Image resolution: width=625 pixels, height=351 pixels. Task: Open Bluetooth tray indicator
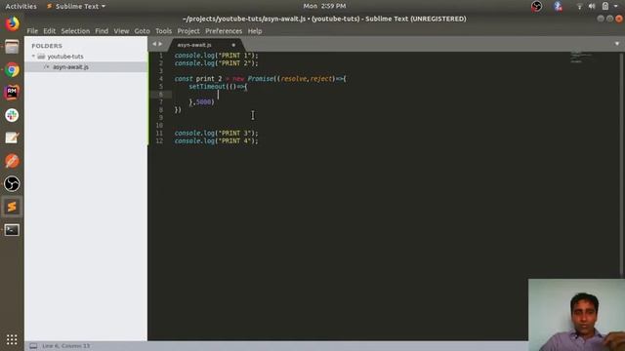(x=558, y=6)
